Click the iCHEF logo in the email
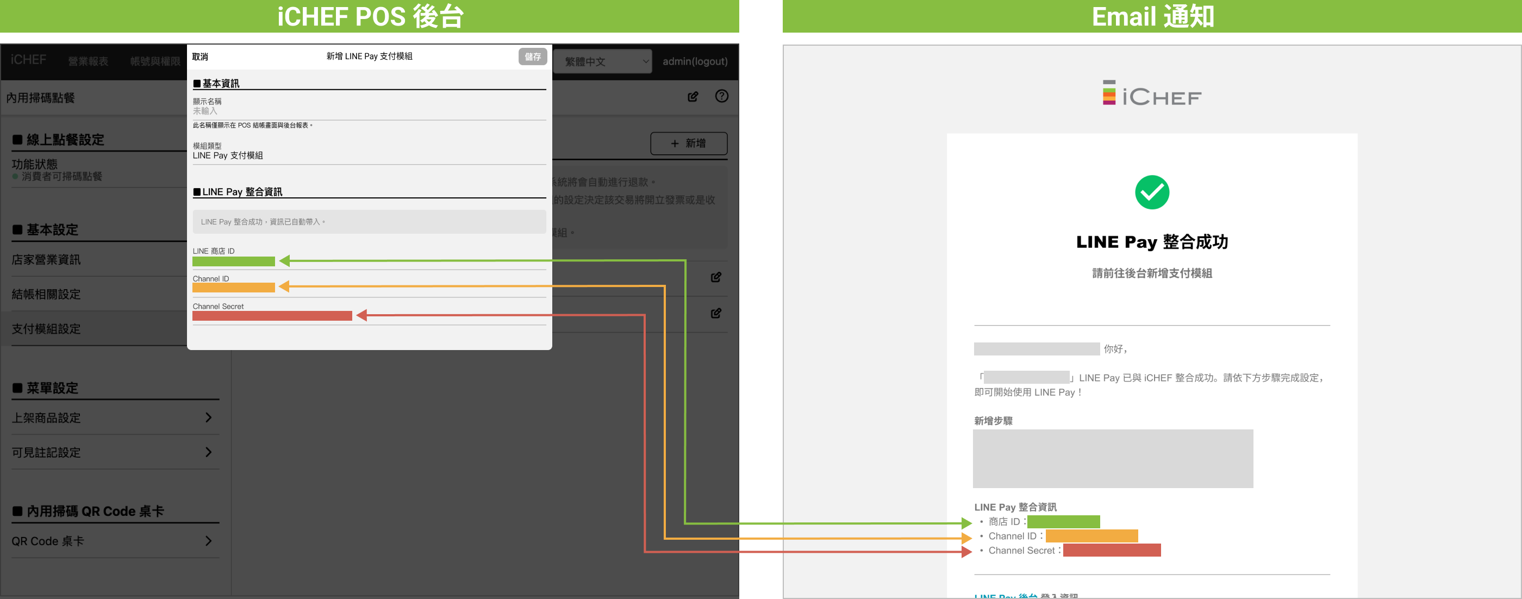1522x599 pixels. pos(1151,94)
